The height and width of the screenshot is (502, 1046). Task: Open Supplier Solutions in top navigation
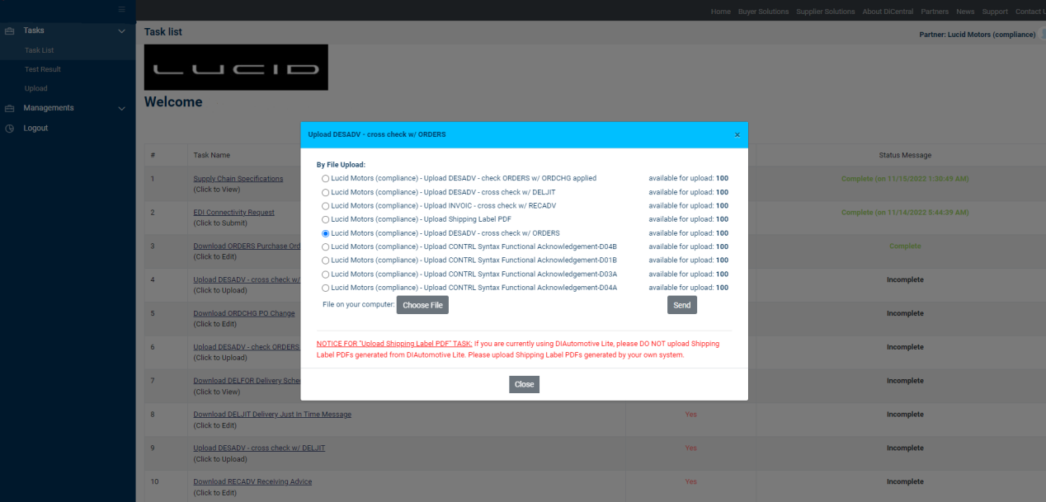(x=826, y=12)
